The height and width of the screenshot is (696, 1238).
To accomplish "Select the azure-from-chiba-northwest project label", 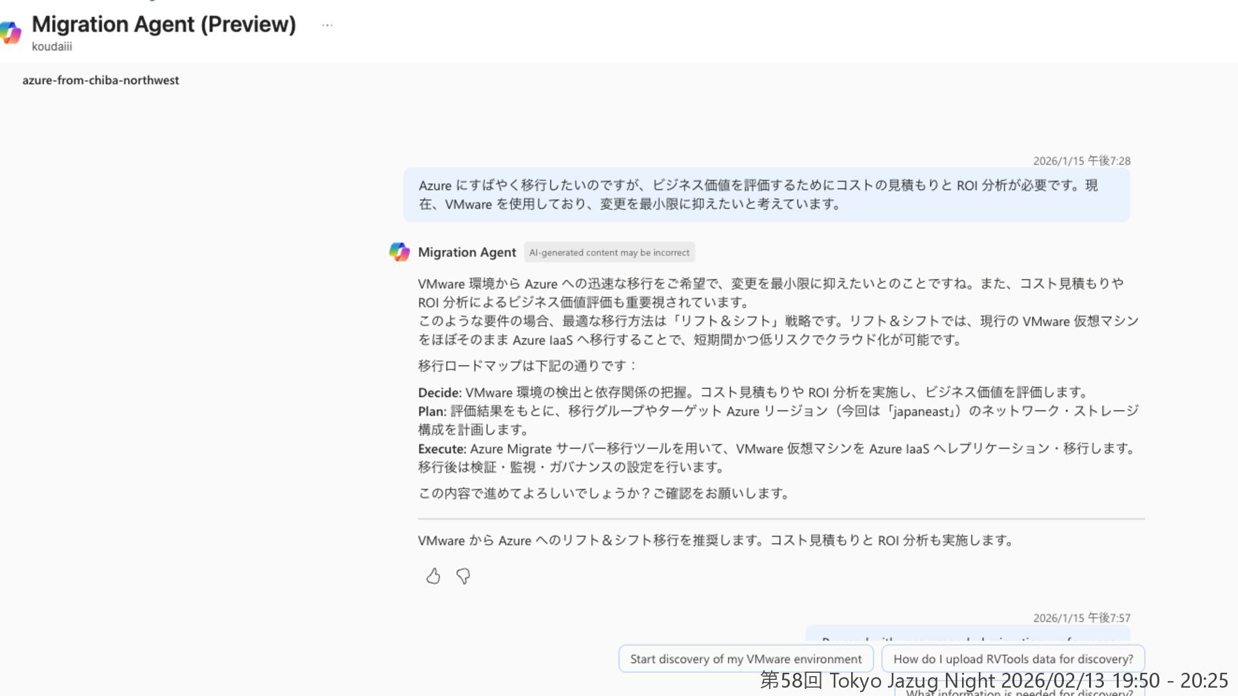I will [101, 81].
